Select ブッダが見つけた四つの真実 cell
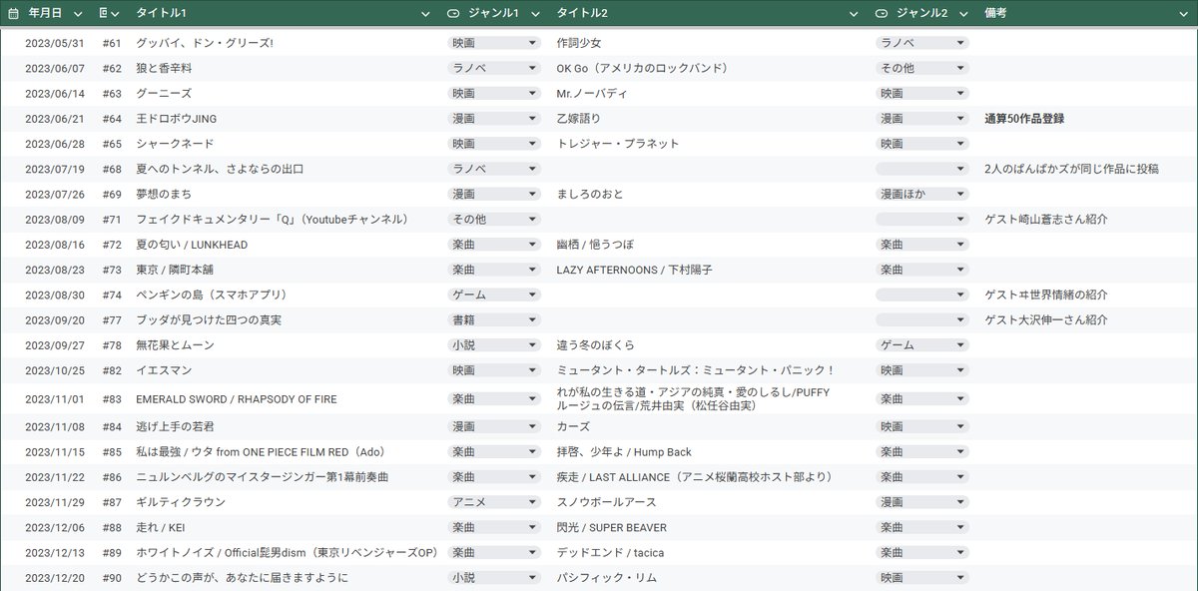1198x591 pixels. [x=209, y=319]
